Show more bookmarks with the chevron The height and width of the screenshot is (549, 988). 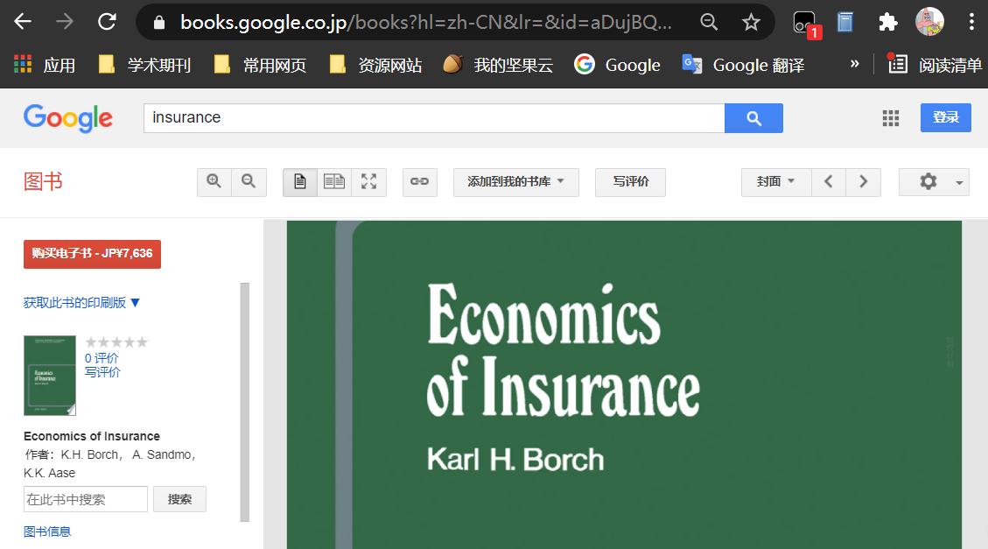click(854, 64)
